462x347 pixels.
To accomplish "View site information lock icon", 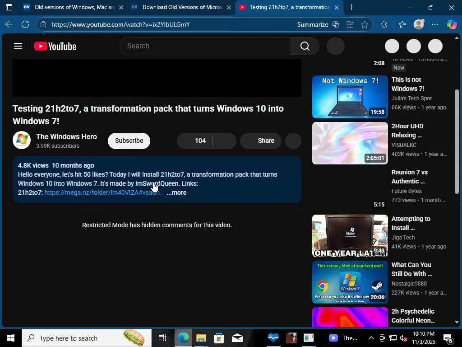I will point(43,24).
